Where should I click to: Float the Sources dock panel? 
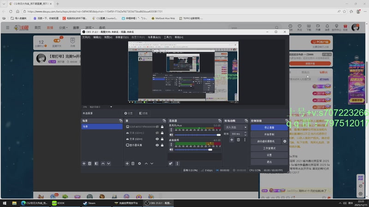click(x=164, y=121)
